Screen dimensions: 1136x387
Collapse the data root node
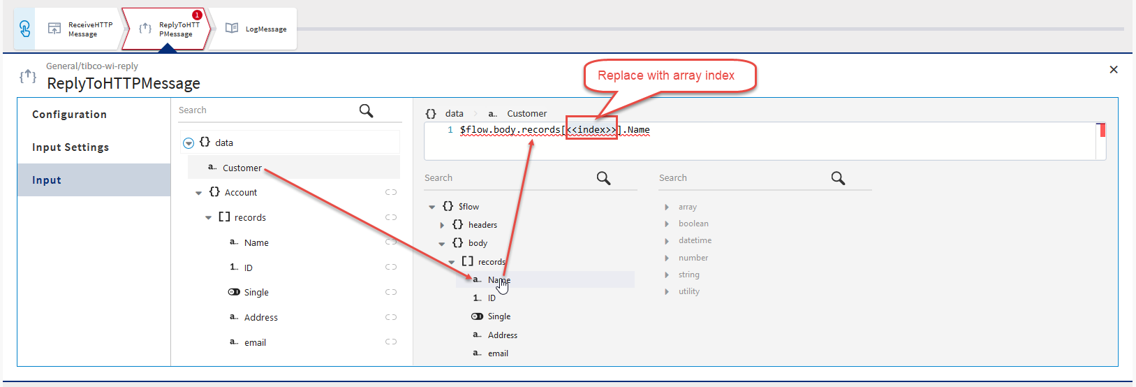click(x=188, y=143)
